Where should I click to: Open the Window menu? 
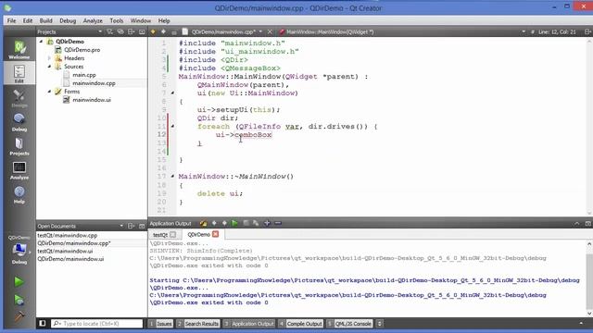click(140, 20)
